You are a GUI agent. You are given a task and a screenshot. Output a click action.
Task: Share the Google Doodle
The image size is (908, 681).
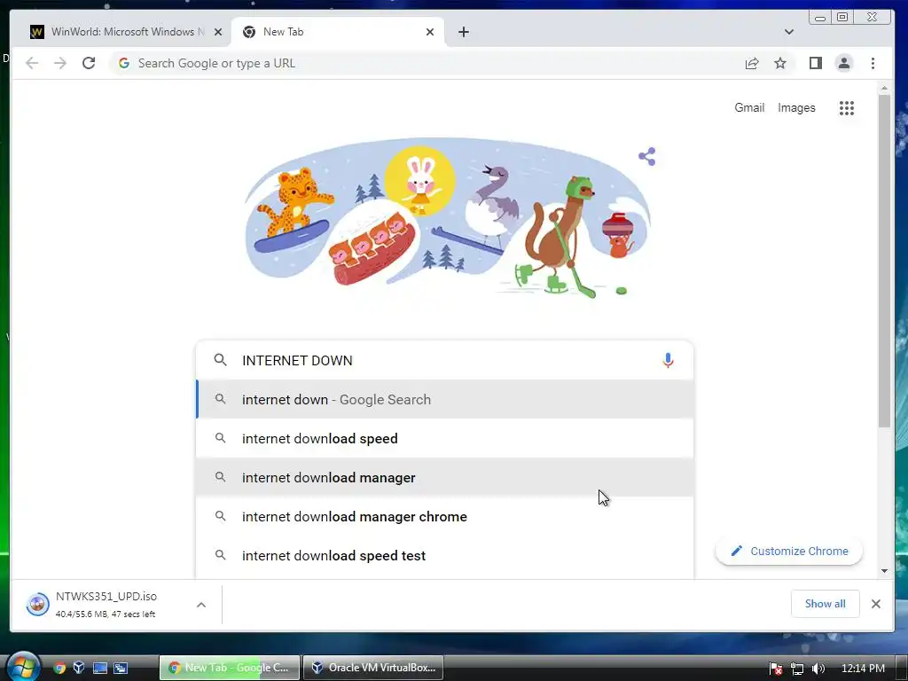coord(646,156)
